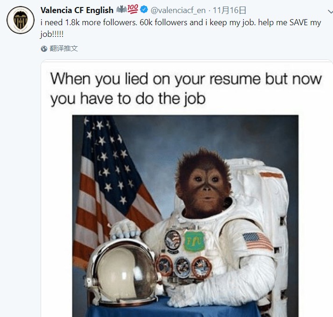Click the green chest patch on spacesuit
Image resolution: width=333 pixels, height=317 pixels.
(x=194, y=241)
